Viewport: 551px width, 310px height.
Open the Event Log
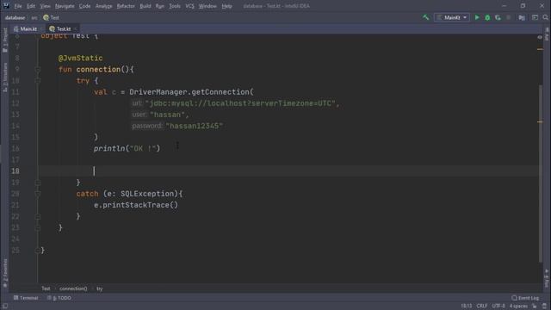tap(525, 298)
